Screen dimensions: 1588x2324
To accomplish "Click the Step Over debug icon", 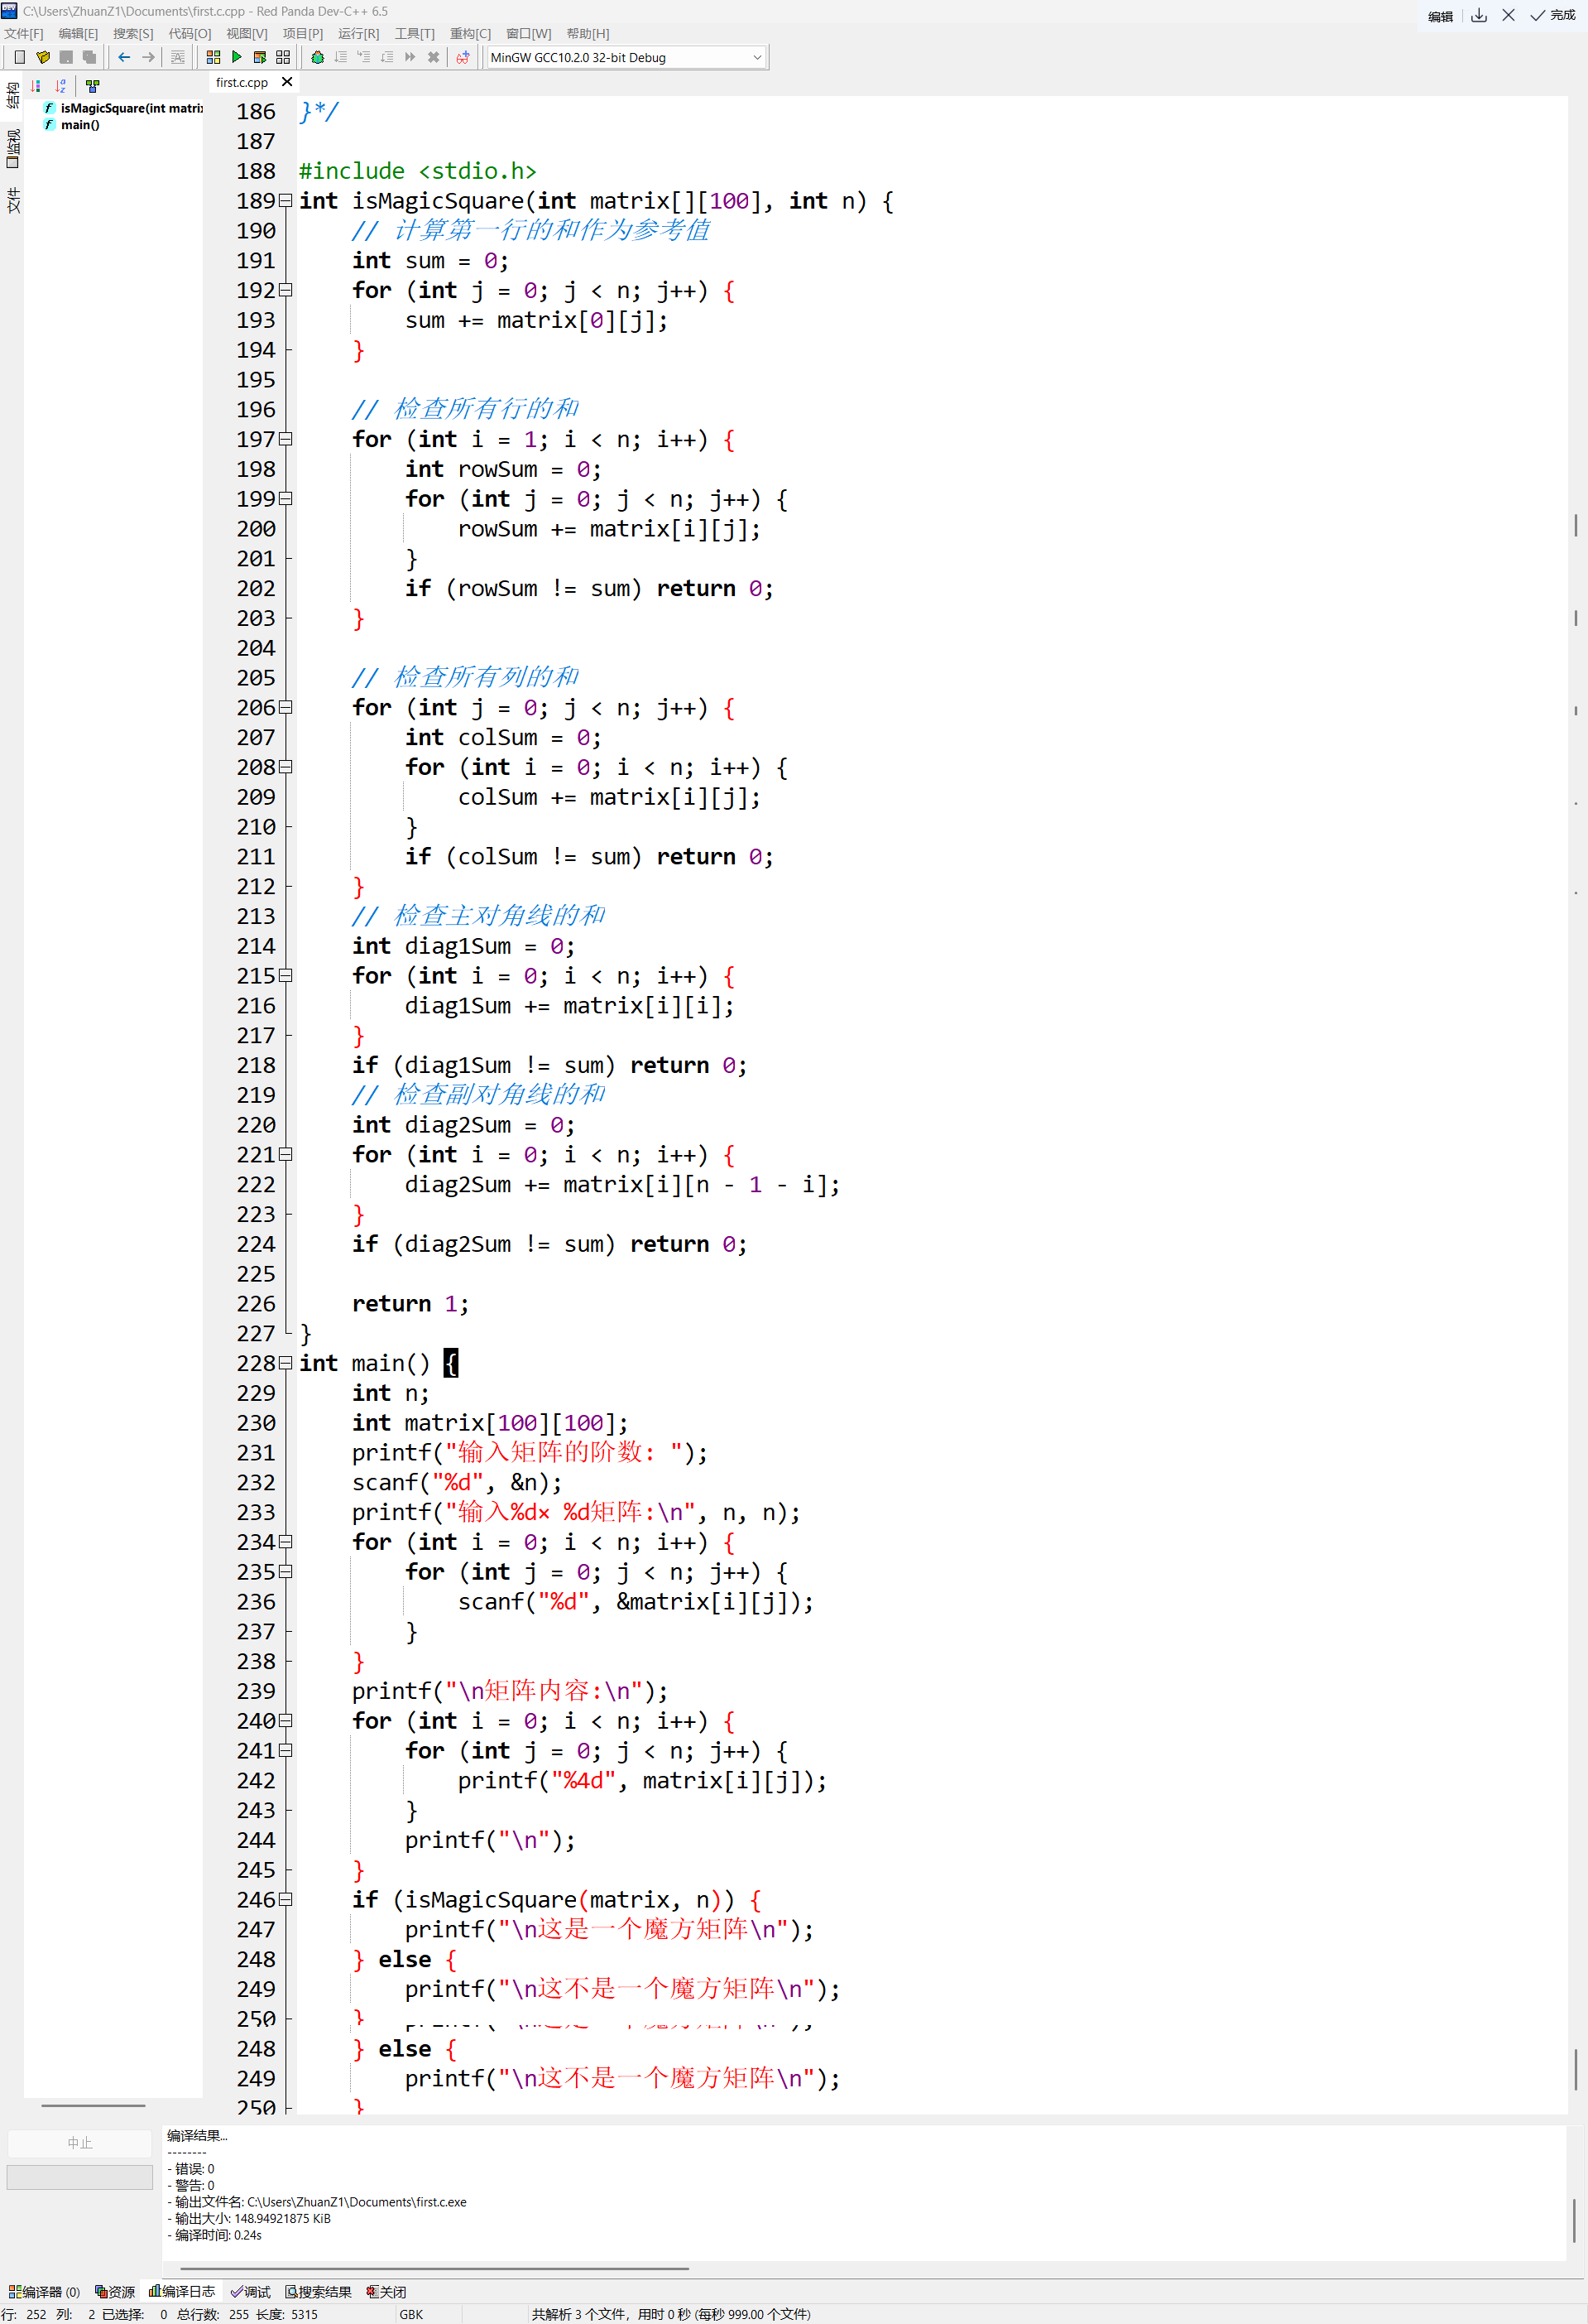I will tap(341, 57).
